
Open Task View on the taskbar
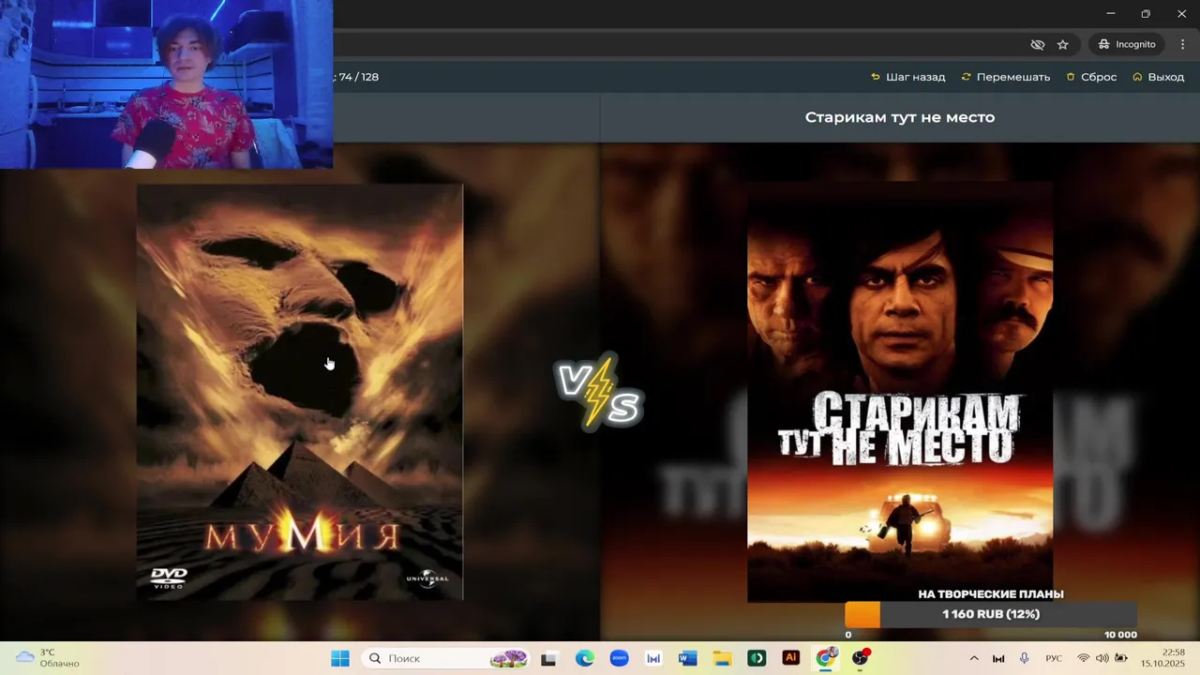pyautogui.click(x=548, y=658)
